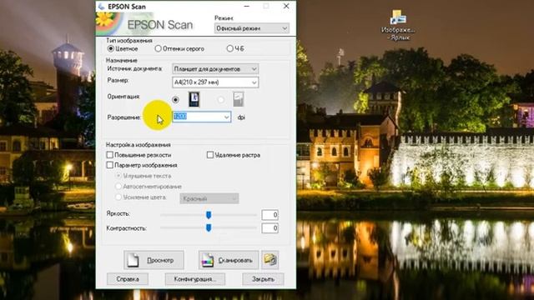Click the contrast value box

click(x=270, y=228)
